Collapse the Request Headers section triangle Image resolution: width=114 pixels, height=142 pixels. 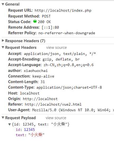point(3,47)
